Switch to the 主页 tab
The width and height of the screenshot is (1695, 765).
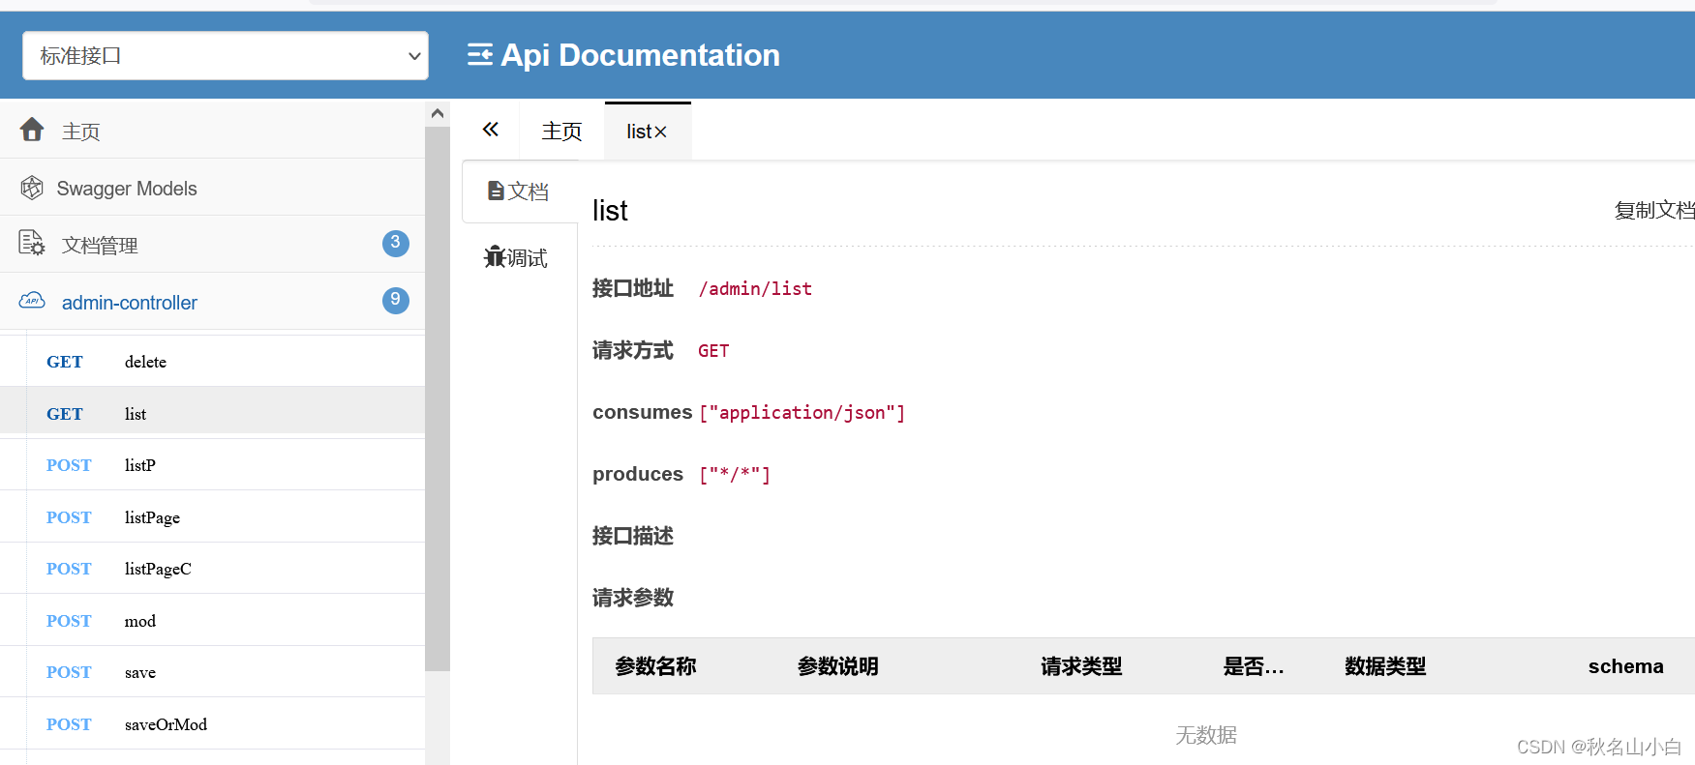tap(561, 132)
